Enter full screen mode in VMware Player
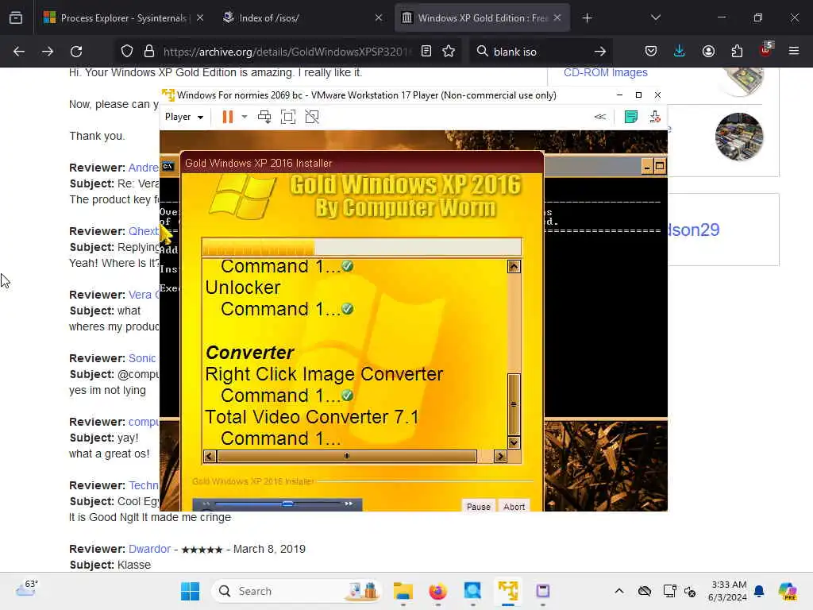Viewport: 813px width, 610px height. point(288,117)
